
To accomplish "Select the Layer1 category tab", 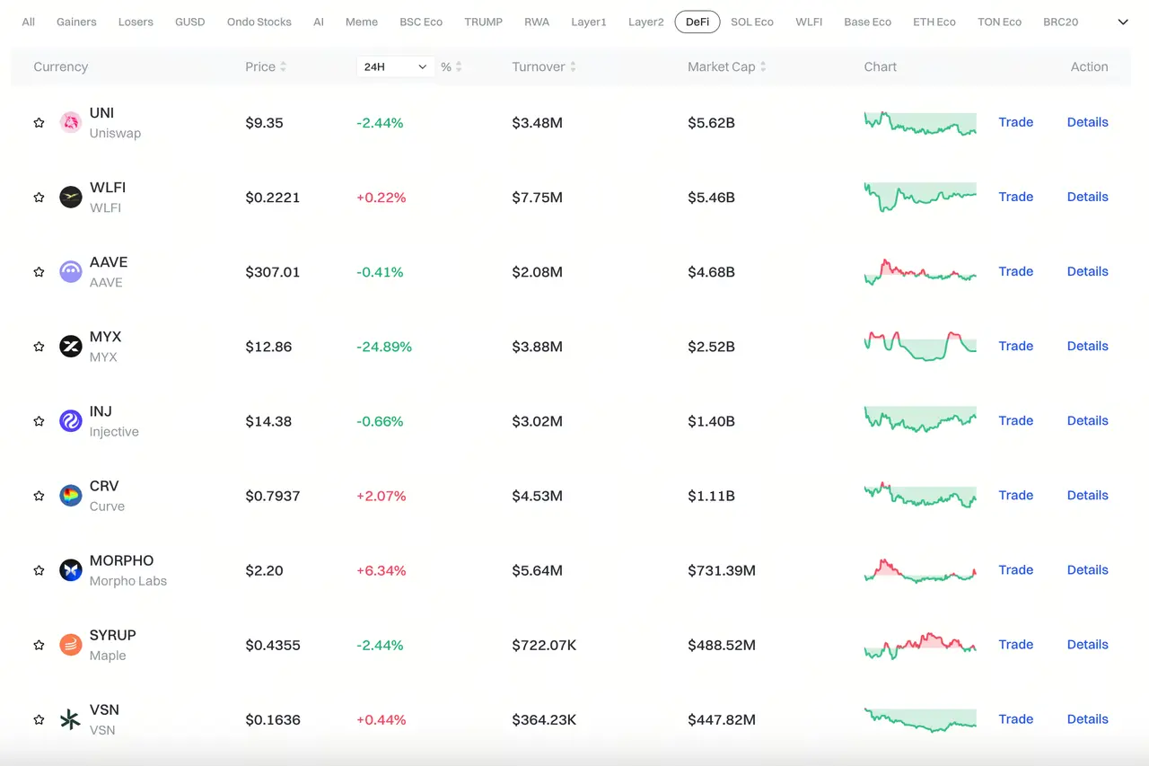I will click(x=589, y=22).
